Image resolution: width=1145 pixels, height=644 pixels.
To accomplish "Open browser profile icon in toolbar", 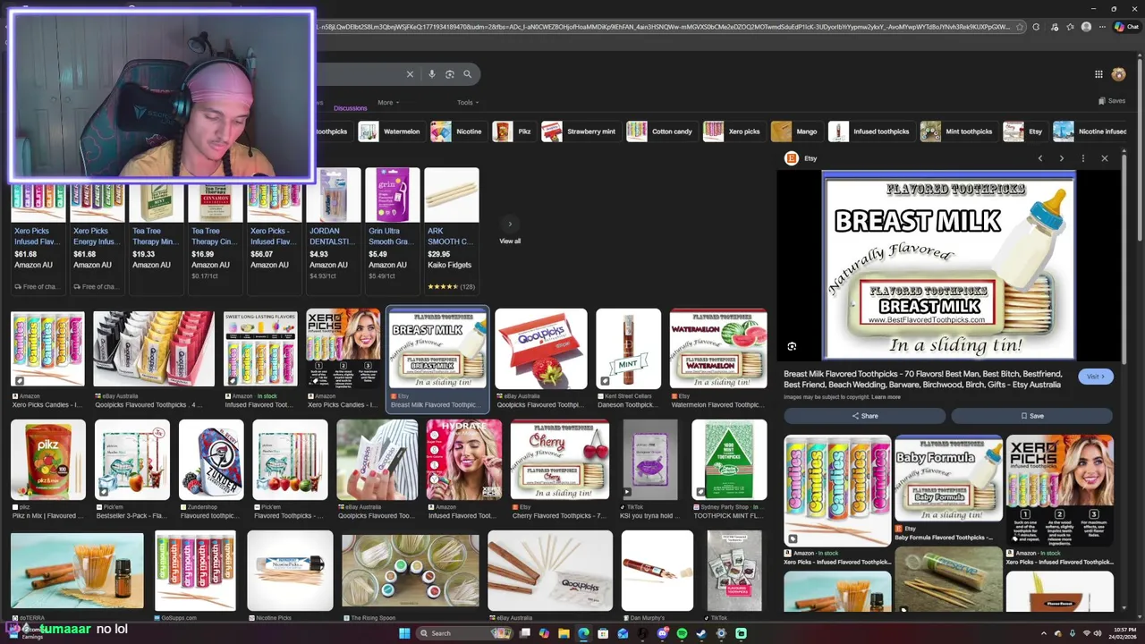I will pyautogui.click(x=1086, y=27).
